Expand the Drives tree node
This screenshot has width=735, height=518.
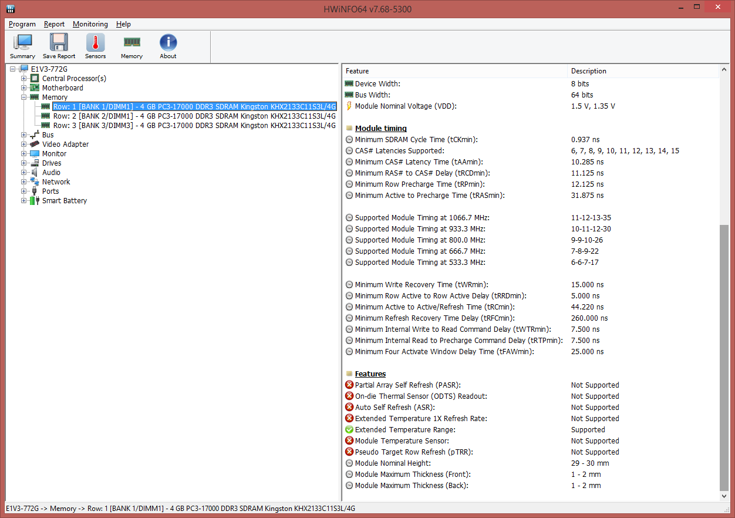24,163
